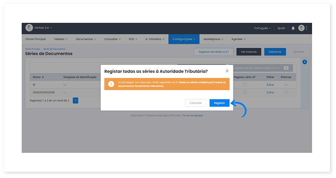Open the notifications bell

tap(293, 28)
